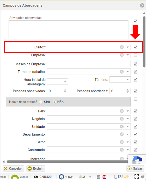Open the SLA menu
The height and width of the screenshot is (180, 146).
82,177
